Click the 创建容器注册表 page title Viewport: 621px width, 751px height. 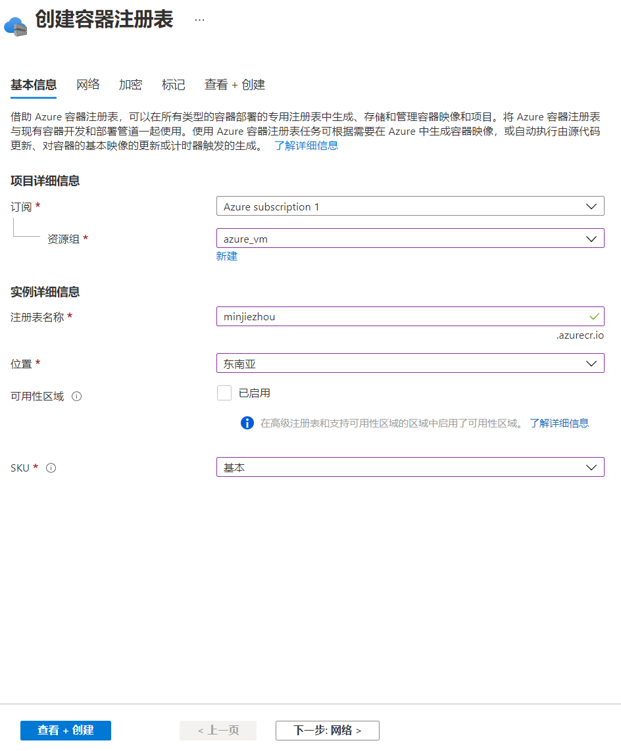tap(104, 20)
